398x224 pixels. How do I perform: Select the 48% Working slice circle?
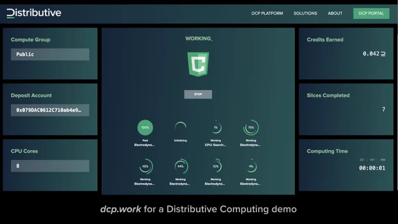[x=145, y=167]
